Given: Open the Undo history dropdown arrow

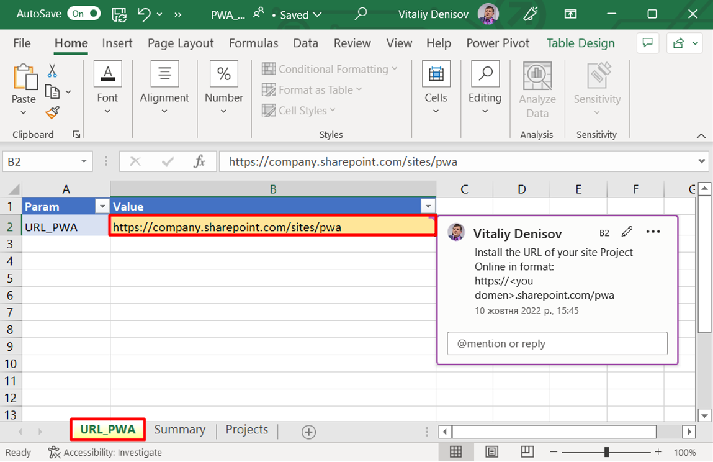Looking at the screenshot, I should [159, 14].
